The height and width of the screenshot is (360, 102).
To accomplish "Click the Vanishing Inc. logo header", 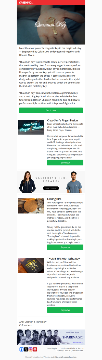I will point(26,3).
